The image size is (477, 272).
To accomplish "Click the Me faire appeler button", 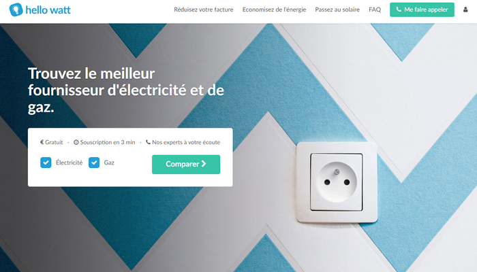I will pyautogui.click(x=422, y=10).
